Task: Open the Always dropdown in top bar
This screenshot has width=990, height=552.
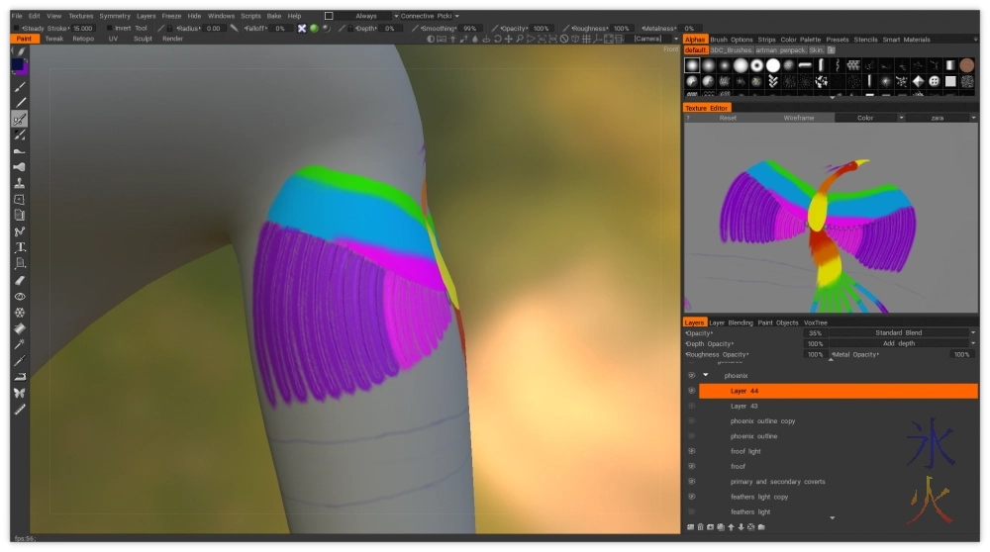Action: pyautogui.click(x=364, y=16)
